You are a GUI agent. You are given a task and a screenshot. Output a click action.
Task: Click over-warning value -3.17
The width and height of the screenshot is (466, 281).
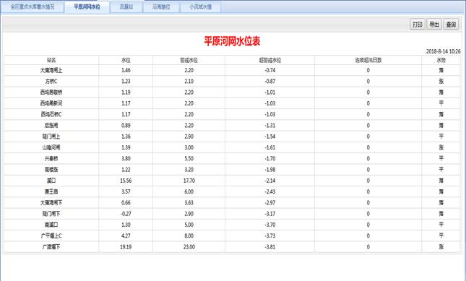coord(270,214)
